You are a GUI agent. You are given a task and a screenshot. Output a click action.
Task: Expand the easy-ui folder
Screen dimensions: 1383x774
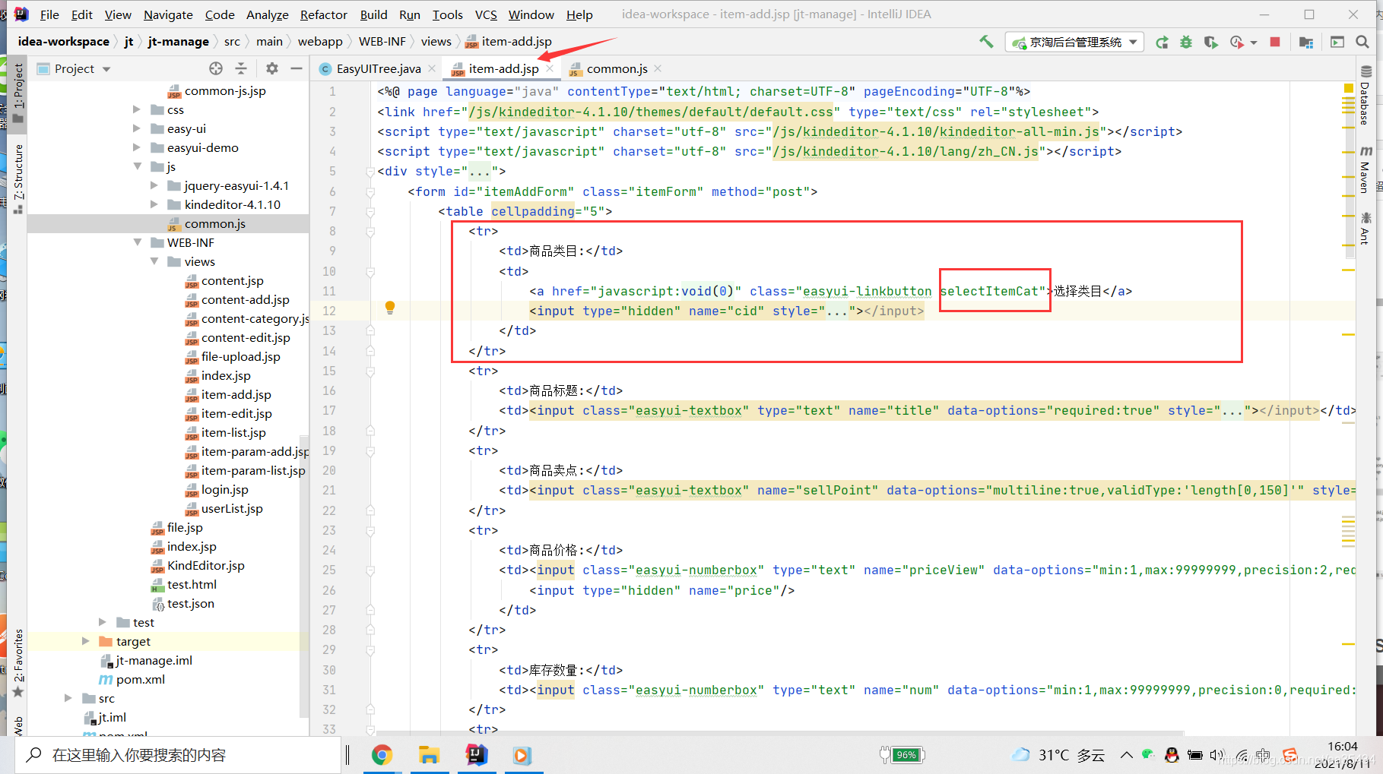[x=137, y=128]
